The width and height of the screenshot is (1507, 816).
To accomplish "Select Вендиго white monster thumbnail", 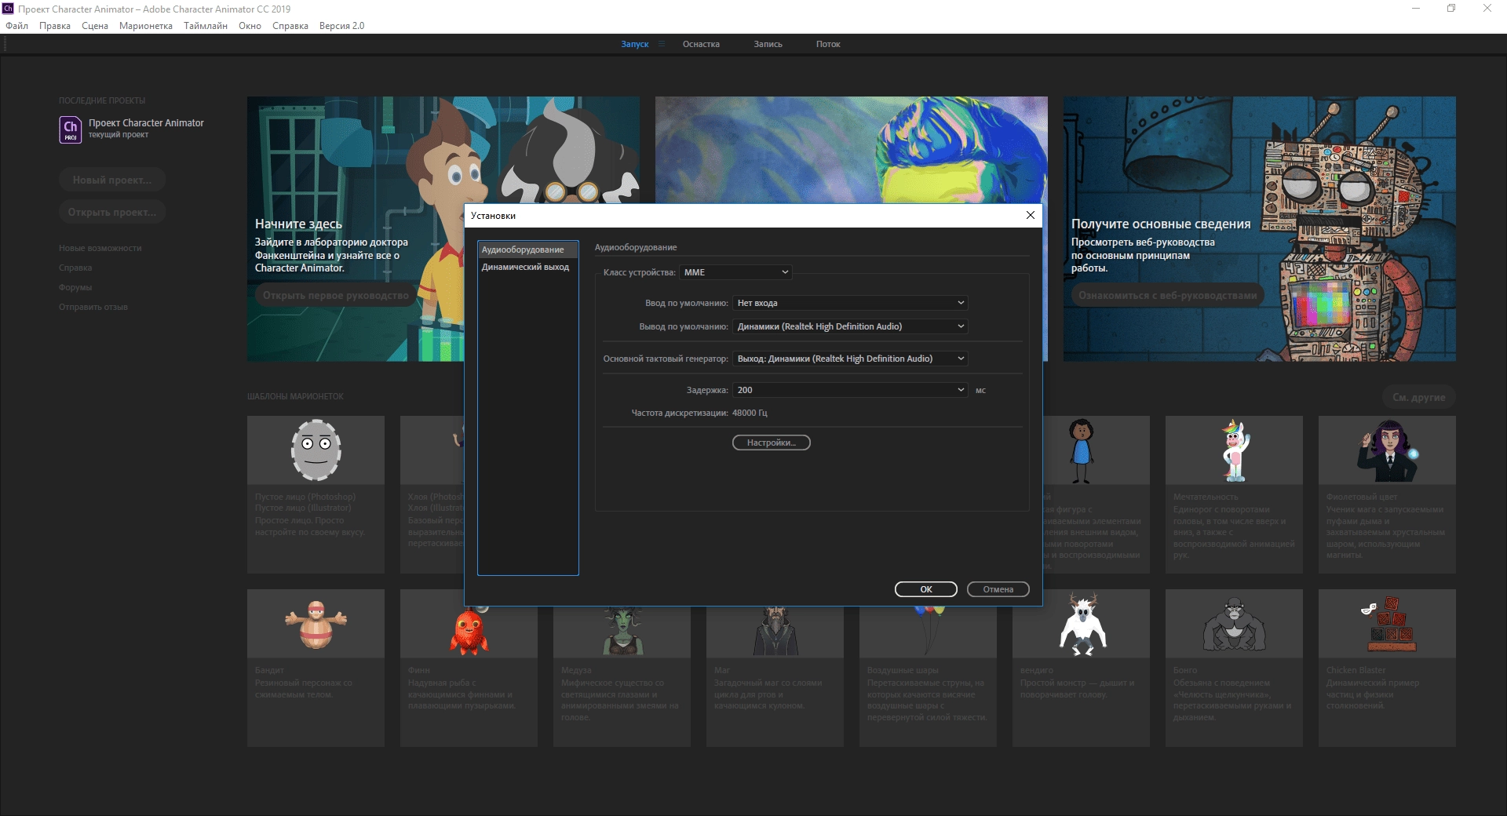I will (x=1081, y=624).
